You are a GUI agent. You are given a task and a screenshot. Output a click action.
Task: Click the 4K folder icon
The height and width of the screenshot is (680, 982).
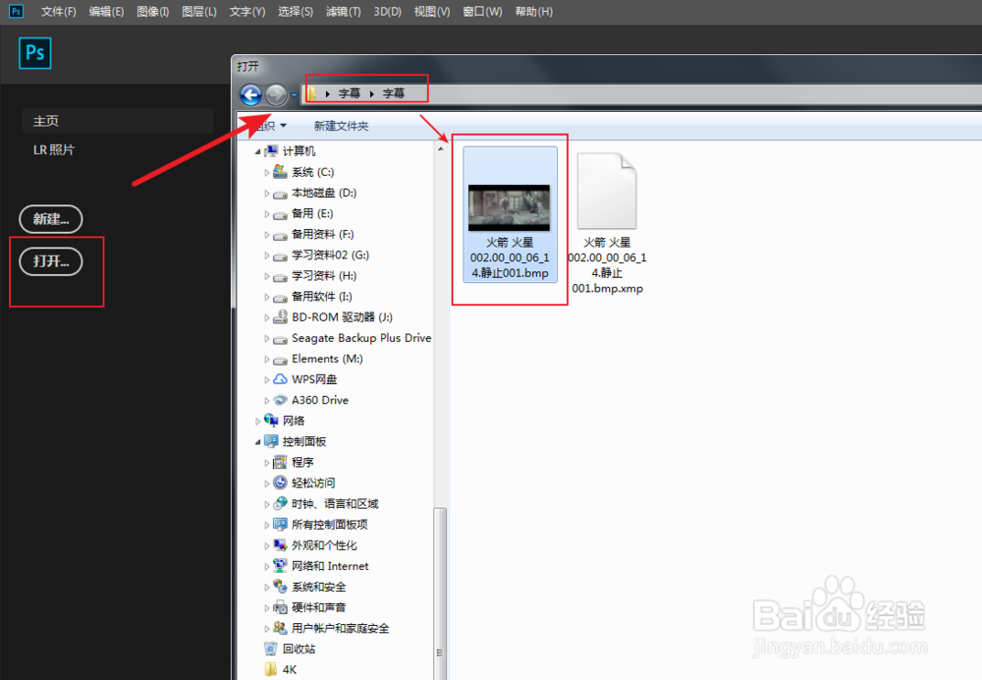point(271,669)
